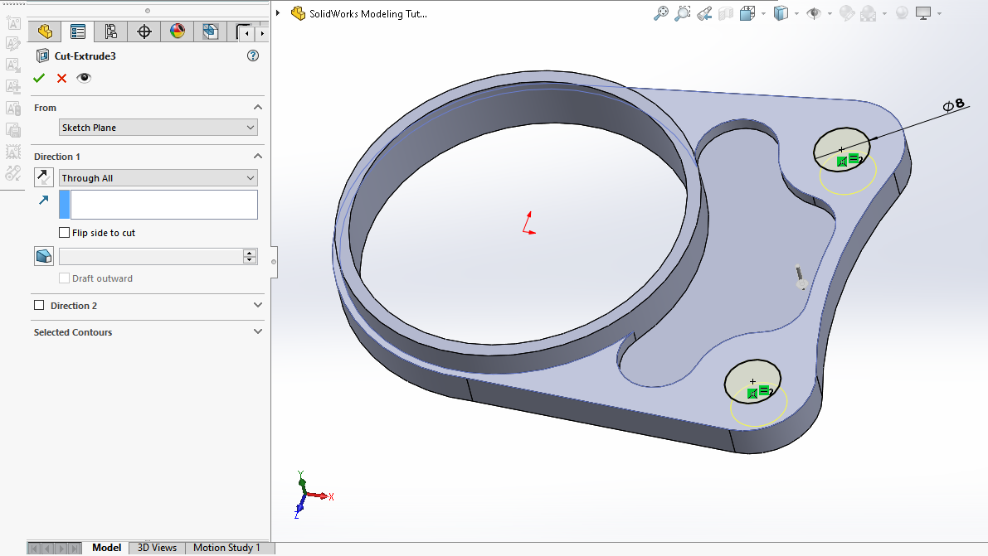Open the DisplayManager color ball tab
988x556 pixels.
click(178, 32)
